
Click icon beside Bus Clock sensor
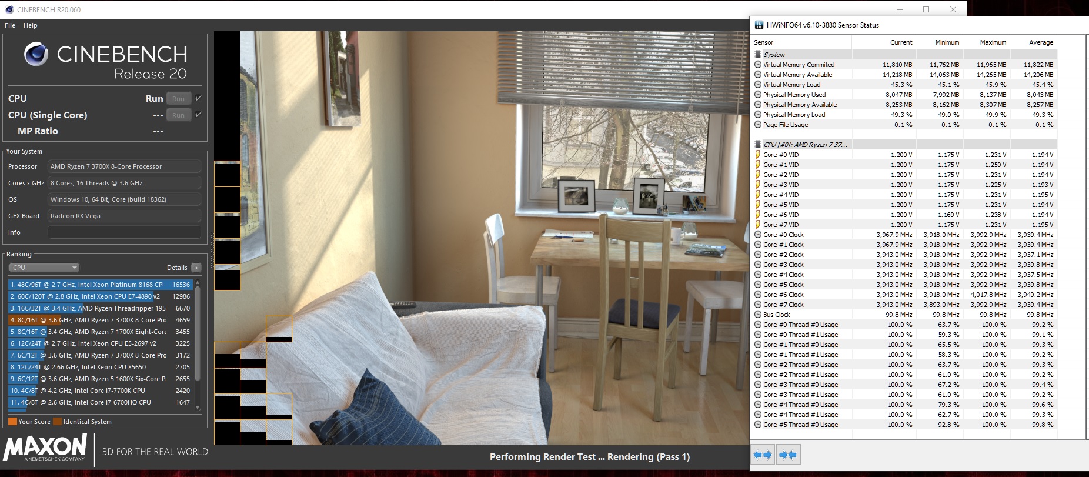[x=758, y=315]
